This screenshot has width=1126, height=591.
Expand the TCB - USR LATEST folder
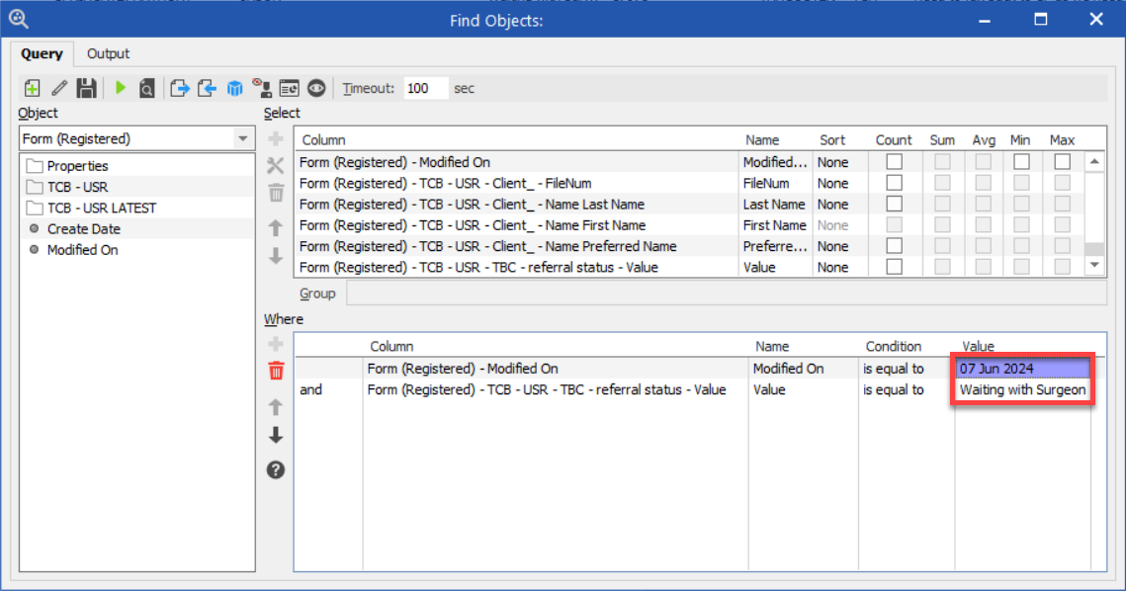coord(91,208)
